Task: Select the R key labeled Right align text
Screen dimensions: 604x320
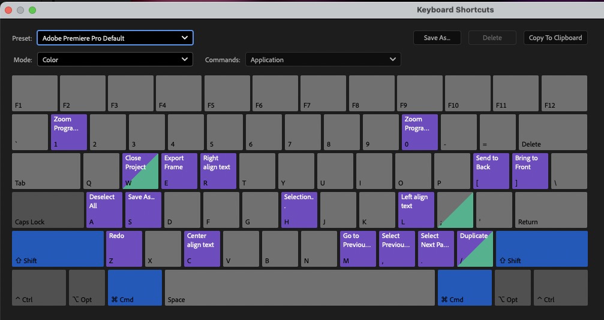Action: pos(218,171)
